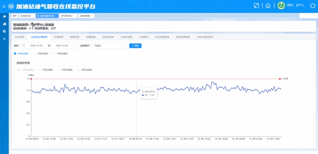Open the 年度报告 tab
Image resolution: width=318 pixels, height=154 pixels.
pyautogui.click(x=144, y=37)
